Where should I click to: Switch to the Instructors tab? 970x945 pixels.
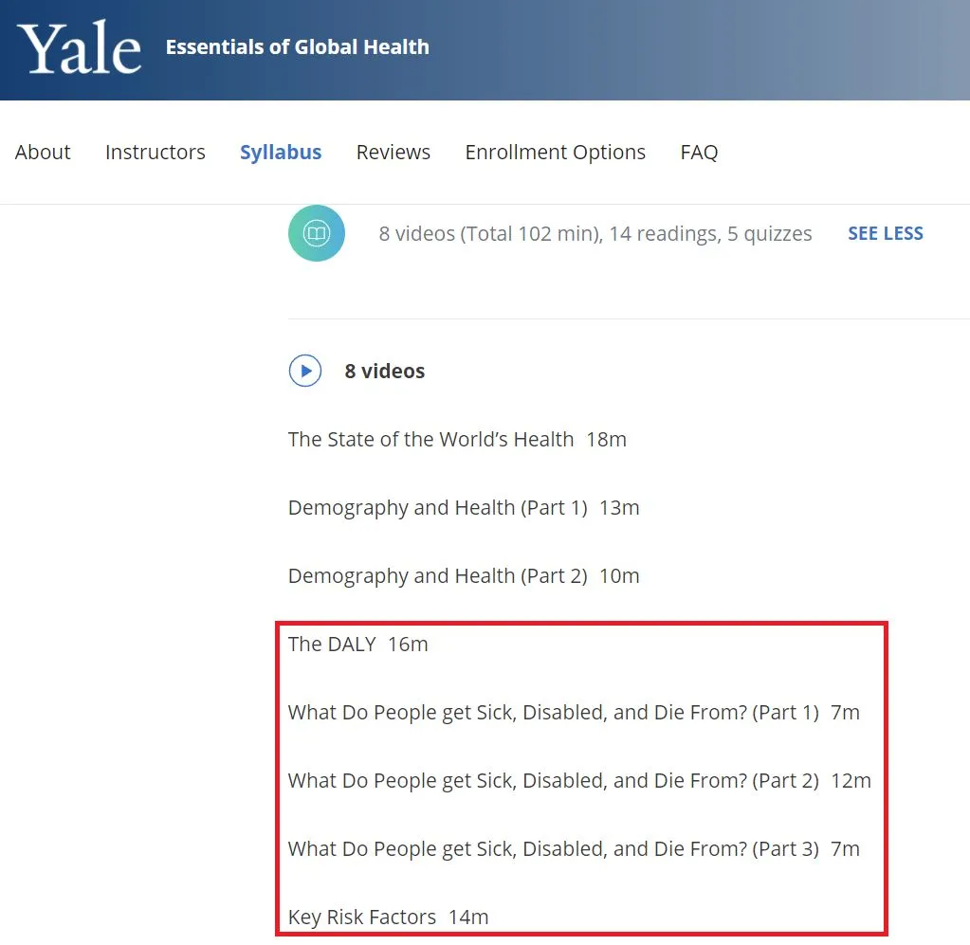(x=155, y=152)
